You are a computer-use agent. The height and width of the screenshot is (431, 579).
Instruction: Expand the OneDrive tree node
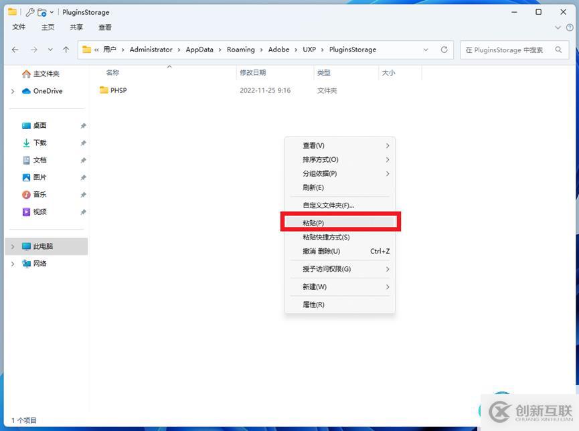point(13,91)
